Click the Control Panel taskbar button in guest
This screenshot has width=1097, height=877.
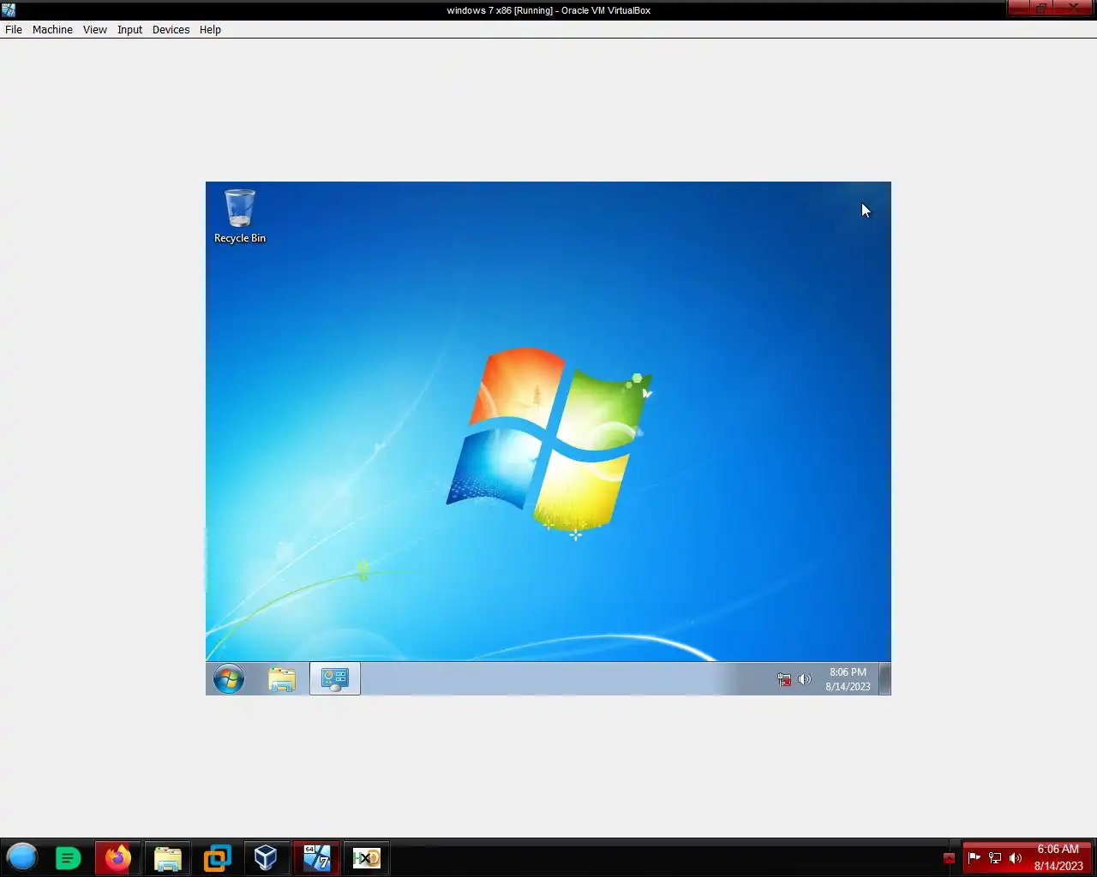click(334, 679)
